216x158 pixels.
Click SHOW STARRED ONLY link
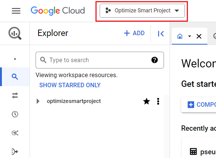pos(70,85)
